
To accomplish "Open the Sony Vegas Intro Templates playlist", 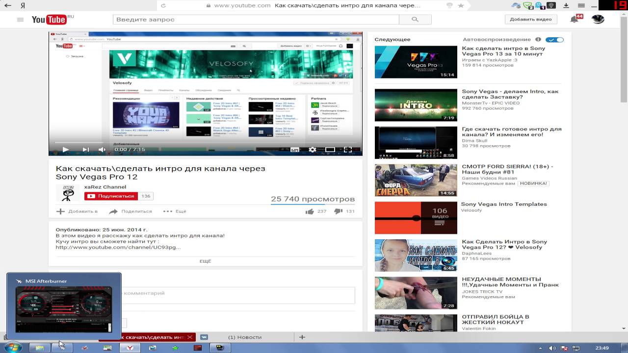I will [504, 204].
